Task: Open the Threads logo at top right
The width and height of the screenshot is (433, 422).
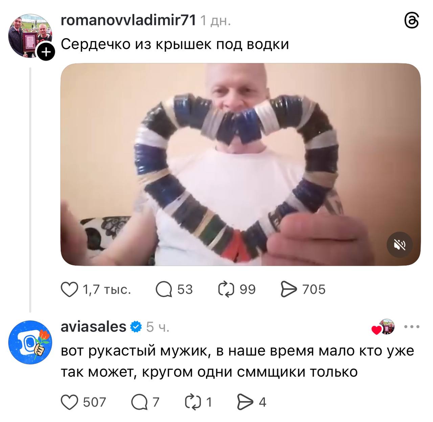Action: coord(412,22)
